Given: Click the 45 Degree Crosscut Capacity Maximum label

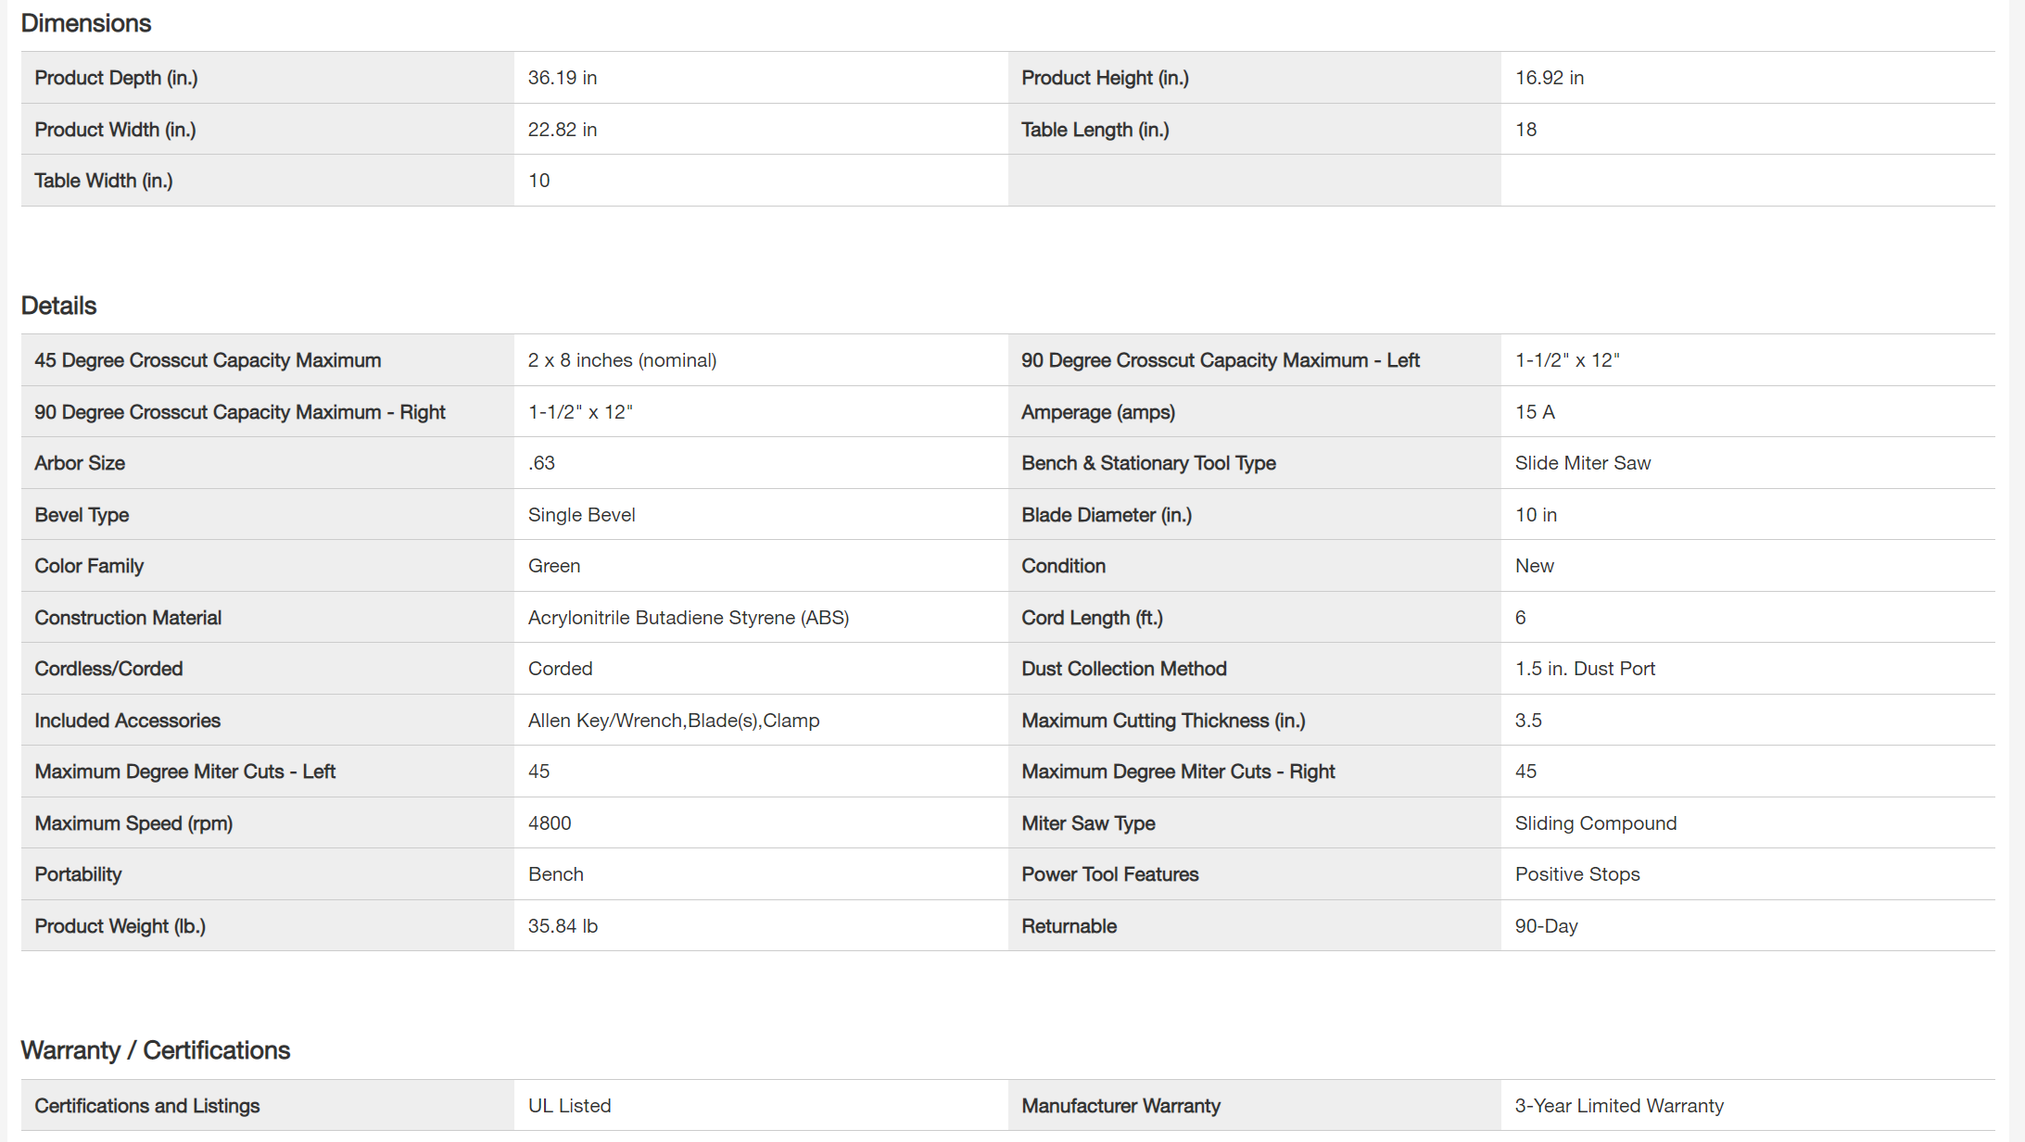Looking at the screenshot, I should click(x=208, y=360).
